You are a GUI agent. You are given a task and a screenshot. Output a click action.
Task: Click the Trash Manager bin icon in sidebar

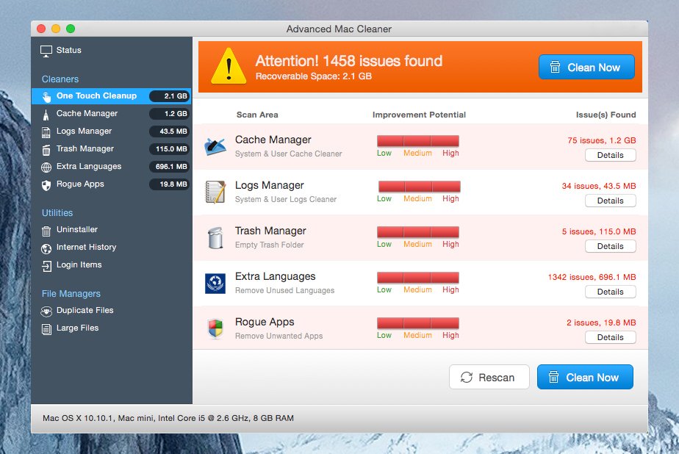[x=46, y=150]
